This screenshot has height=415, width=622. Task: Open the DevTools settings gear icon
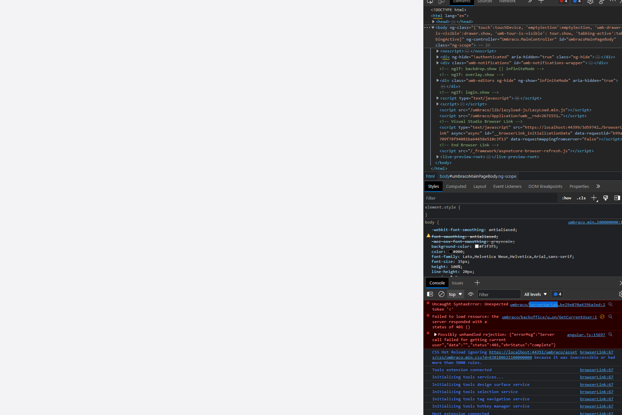tap(590, 2)
